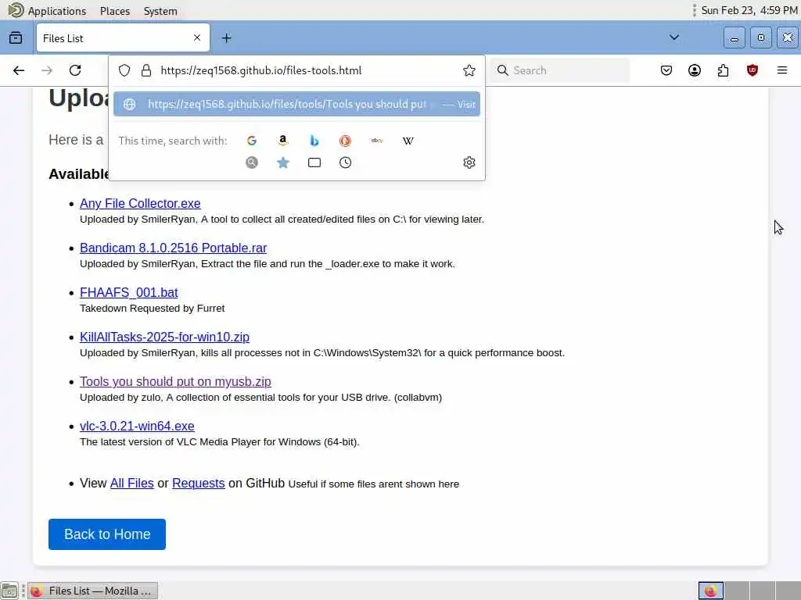
Task: Search with Google this time
Action: point(251,141)
